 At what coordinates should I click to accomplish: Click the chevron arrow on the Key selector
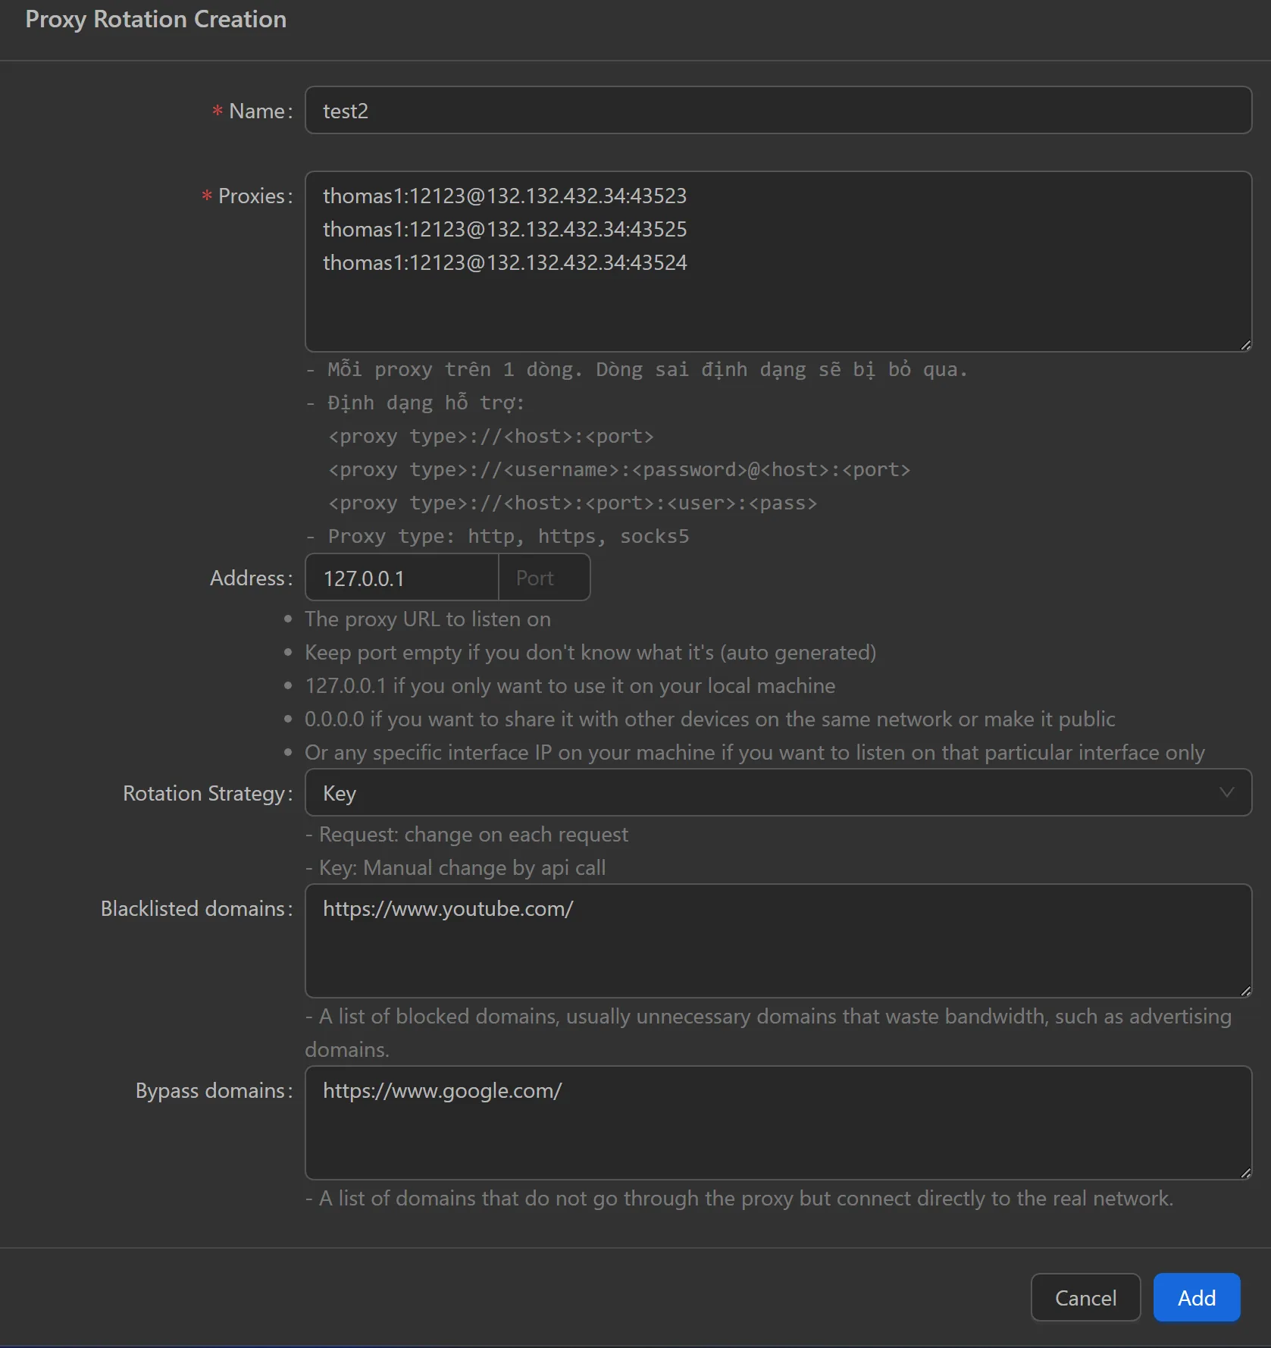click(x=1228, y=793)
